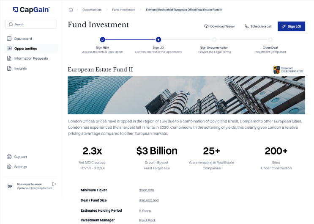Navigate to Fund Investment breadcrumb
The width and height of the screenshot is (314, 224).
[124, 9]
